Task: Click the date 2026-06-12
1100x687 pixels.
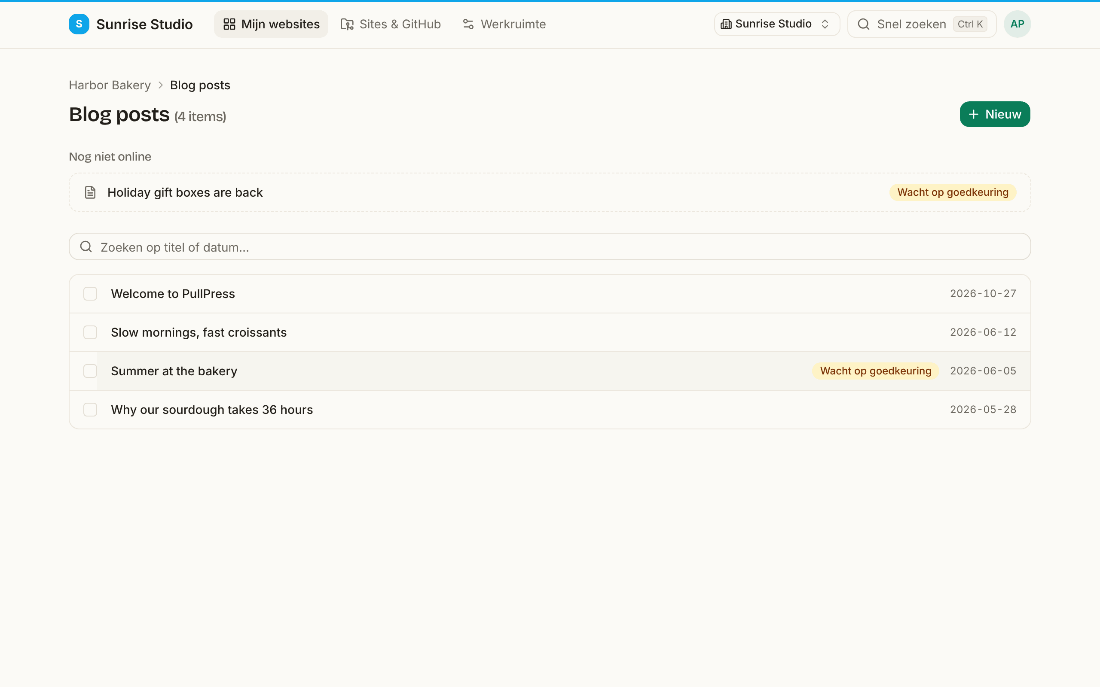Action: 983,332
